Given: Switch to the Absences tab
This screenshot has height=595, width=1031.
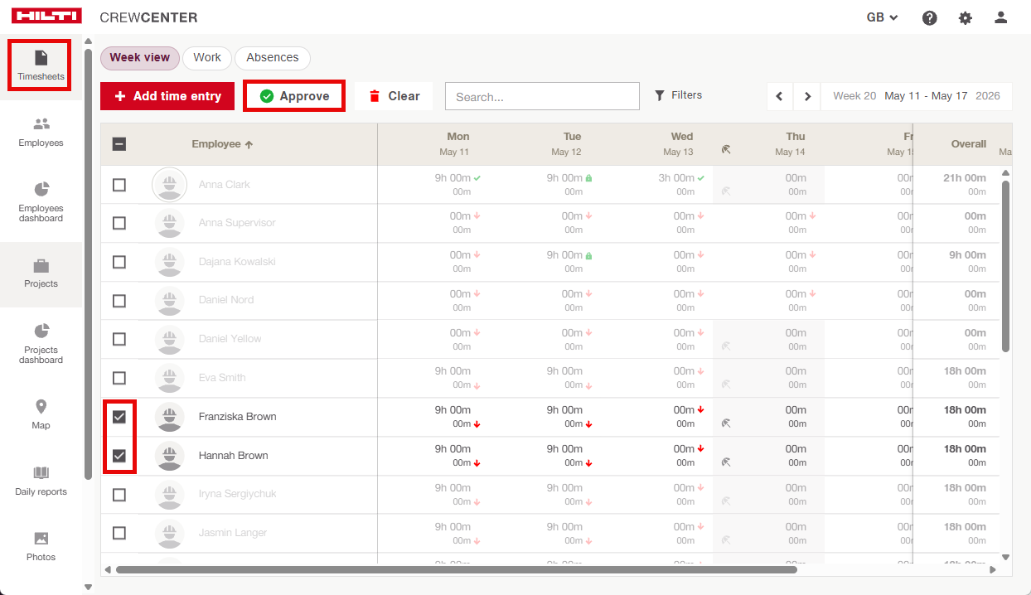Looking at the screenshot, I should click(x=273, y=58).
